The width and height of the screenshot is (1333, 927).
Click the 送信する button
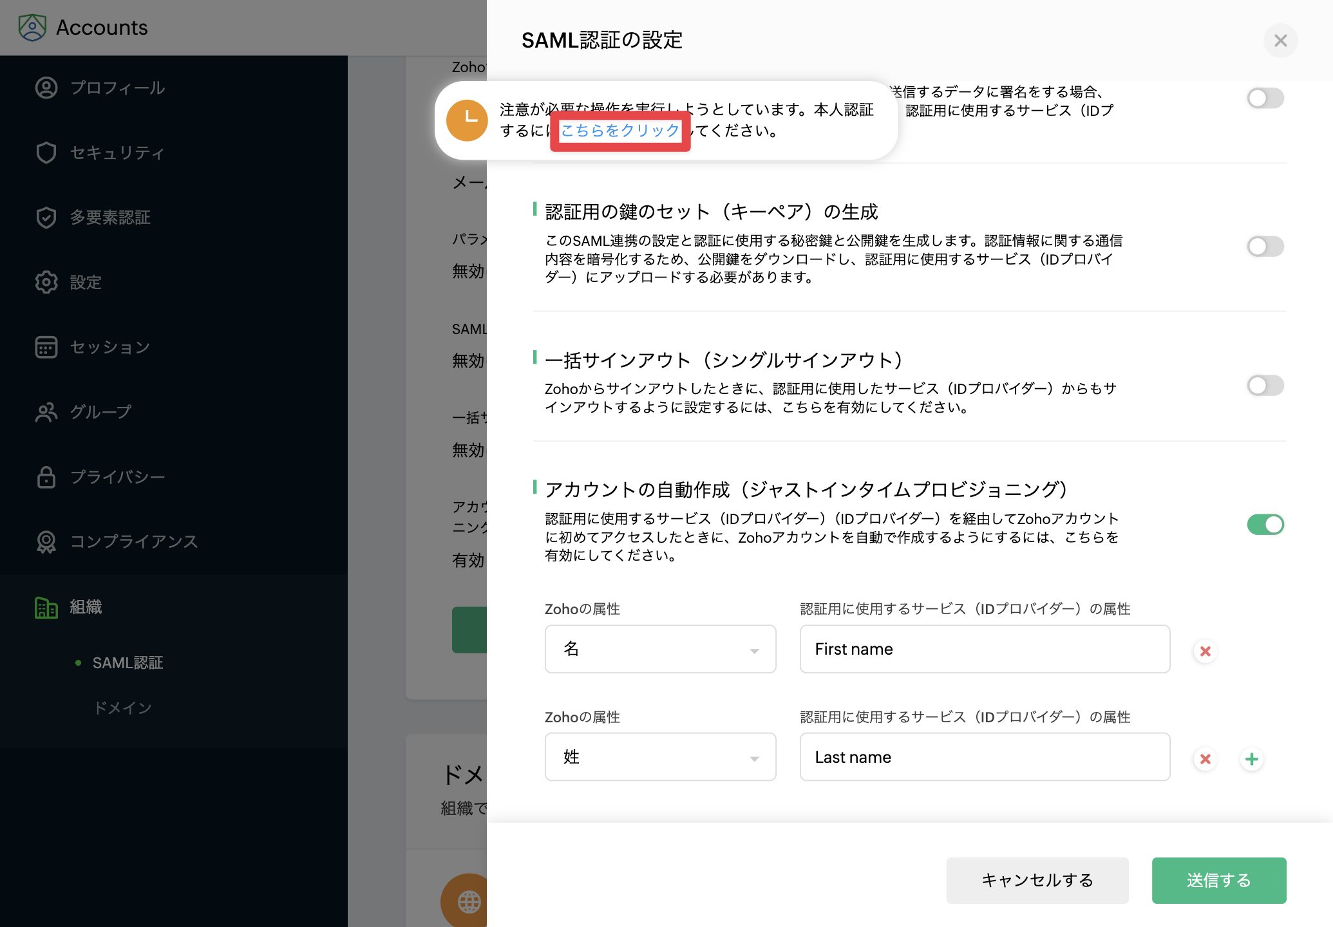tap(1219, 880)
